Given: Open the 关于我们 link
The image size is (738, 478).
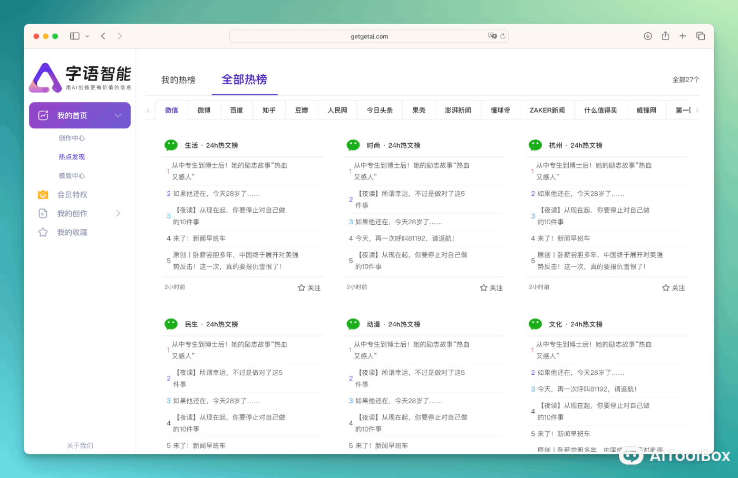Looking at the screenshot, I should pyautogui.click(x=80, y=445).
